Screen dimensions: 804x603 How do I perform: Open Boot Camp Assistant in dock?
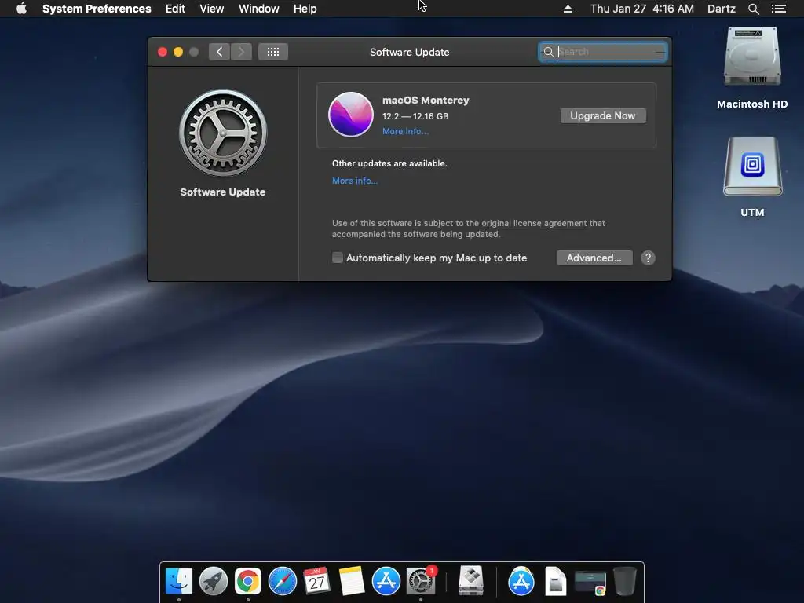point(471,582)
